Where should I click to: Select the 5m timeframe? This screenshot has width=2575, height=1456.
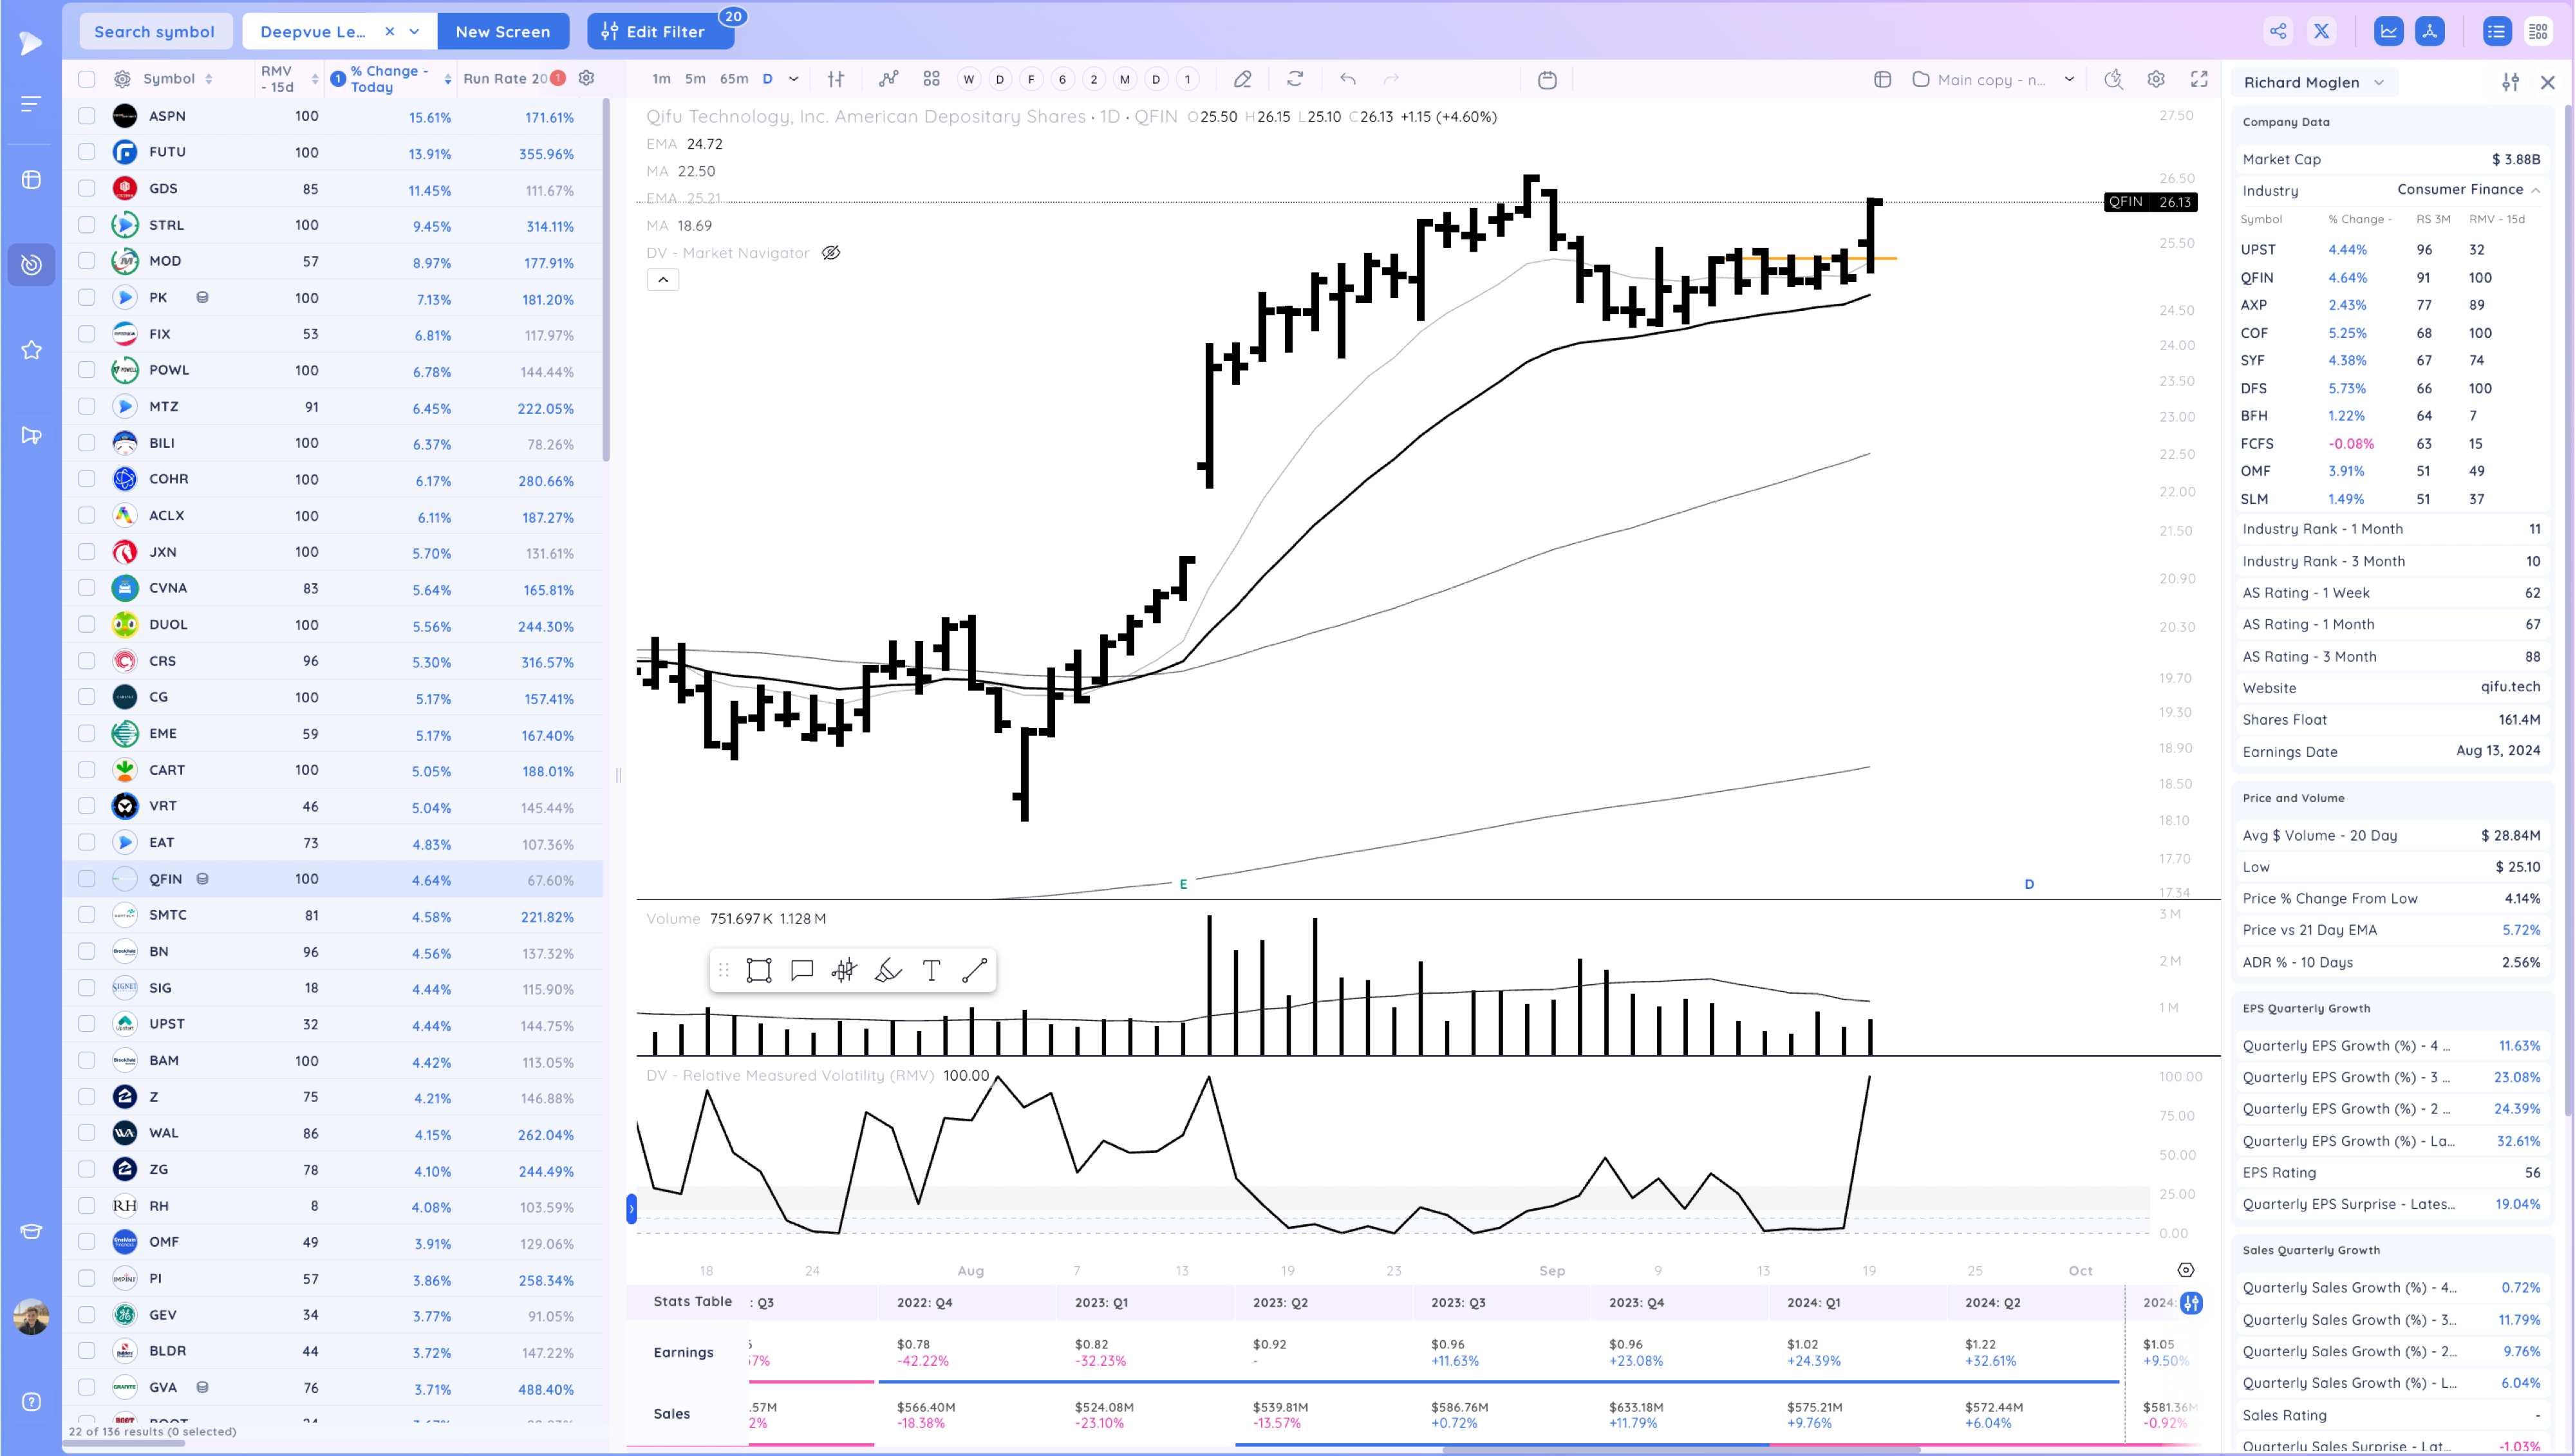coord(695,79)
